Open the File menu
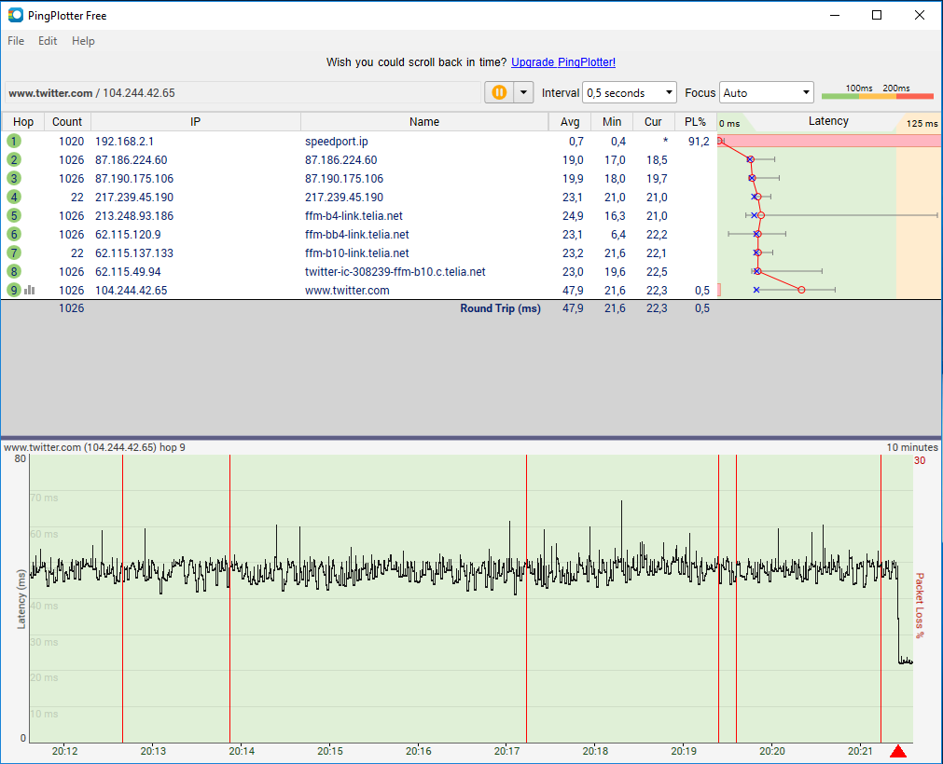 click(16, 41)
